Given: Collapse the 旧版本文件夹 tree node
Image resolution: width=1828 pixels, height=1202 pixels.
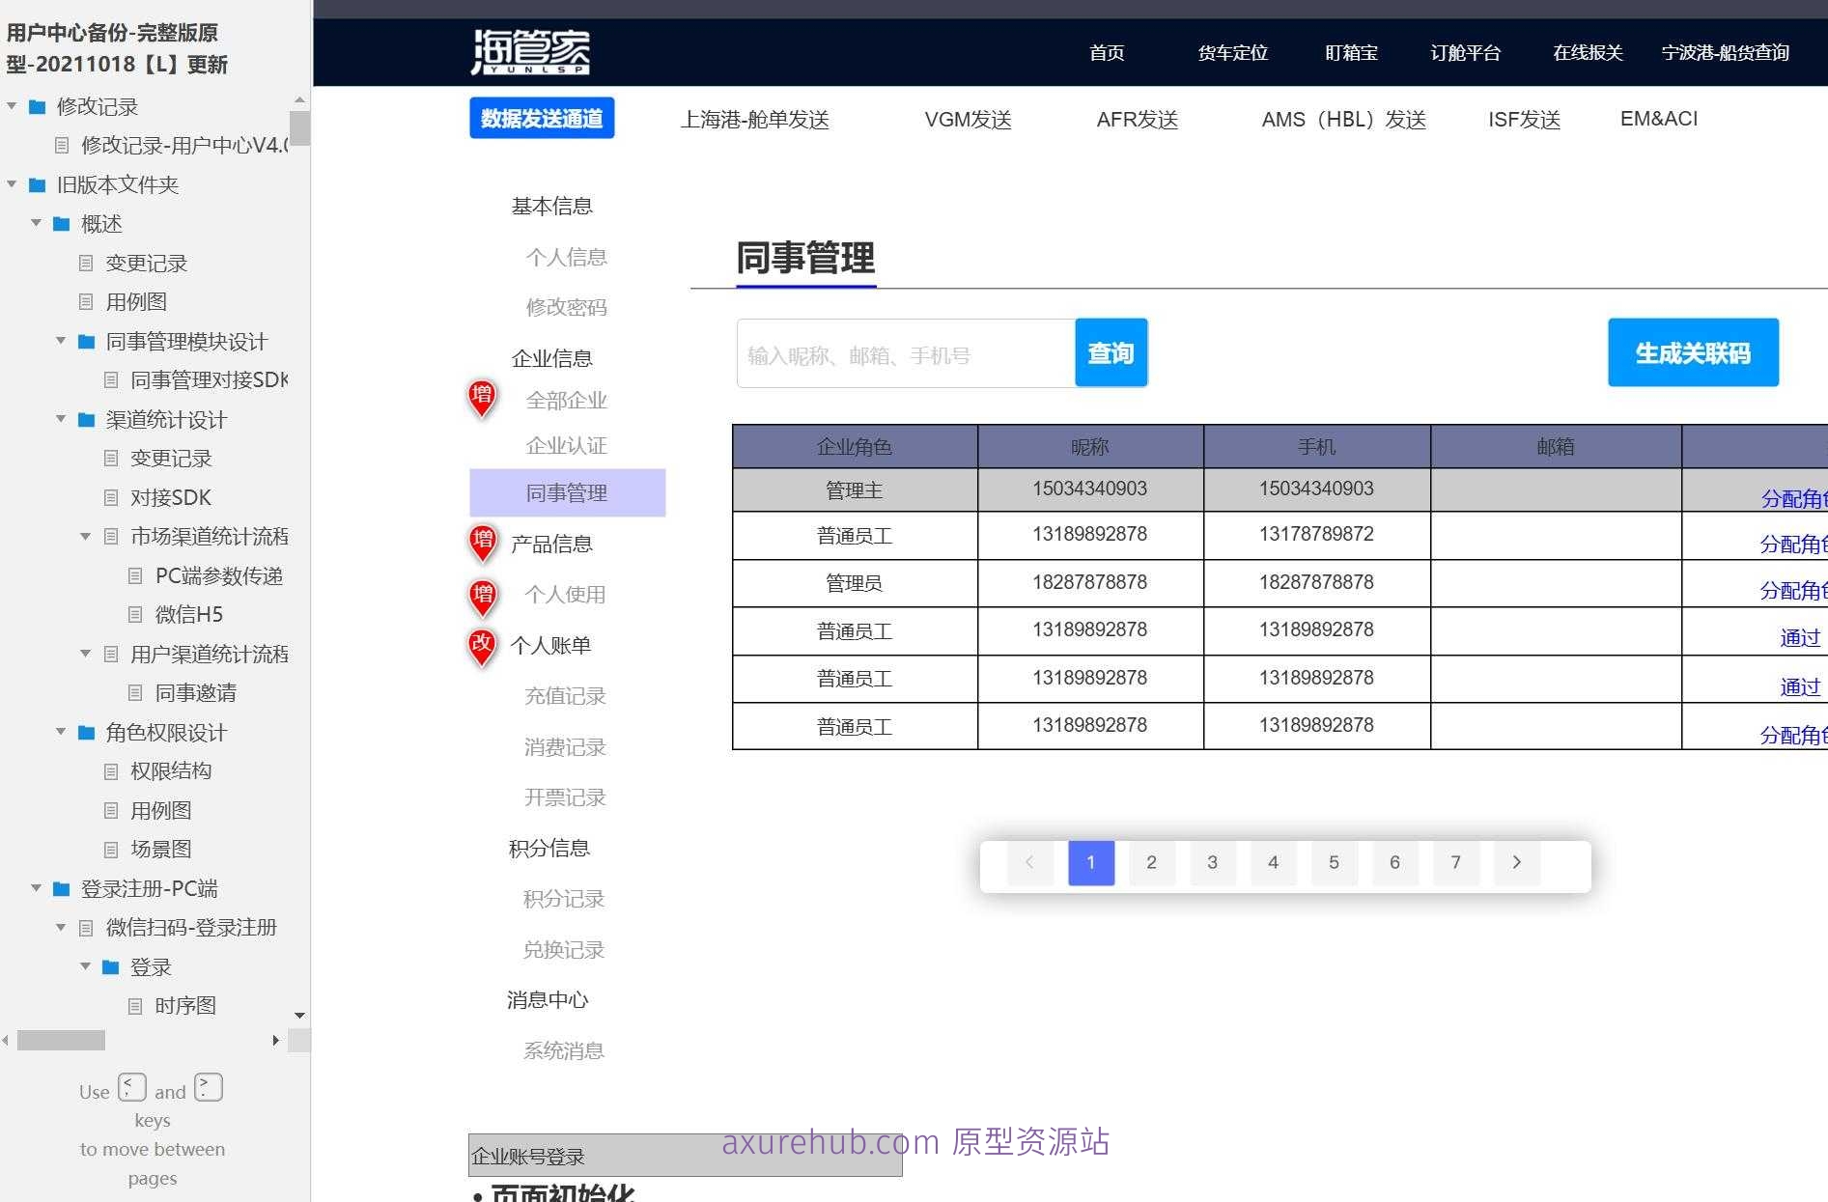Looking at the screenshot, I should (12, 184).
